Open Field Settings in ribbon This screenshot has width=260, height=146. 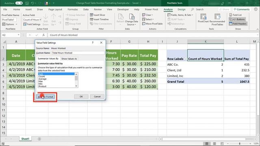[x=32, y=24]
